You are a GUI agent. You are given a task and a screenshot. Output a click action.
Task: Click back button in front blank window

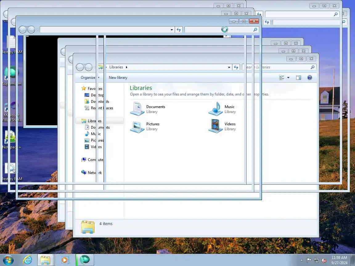pos(22,30)
